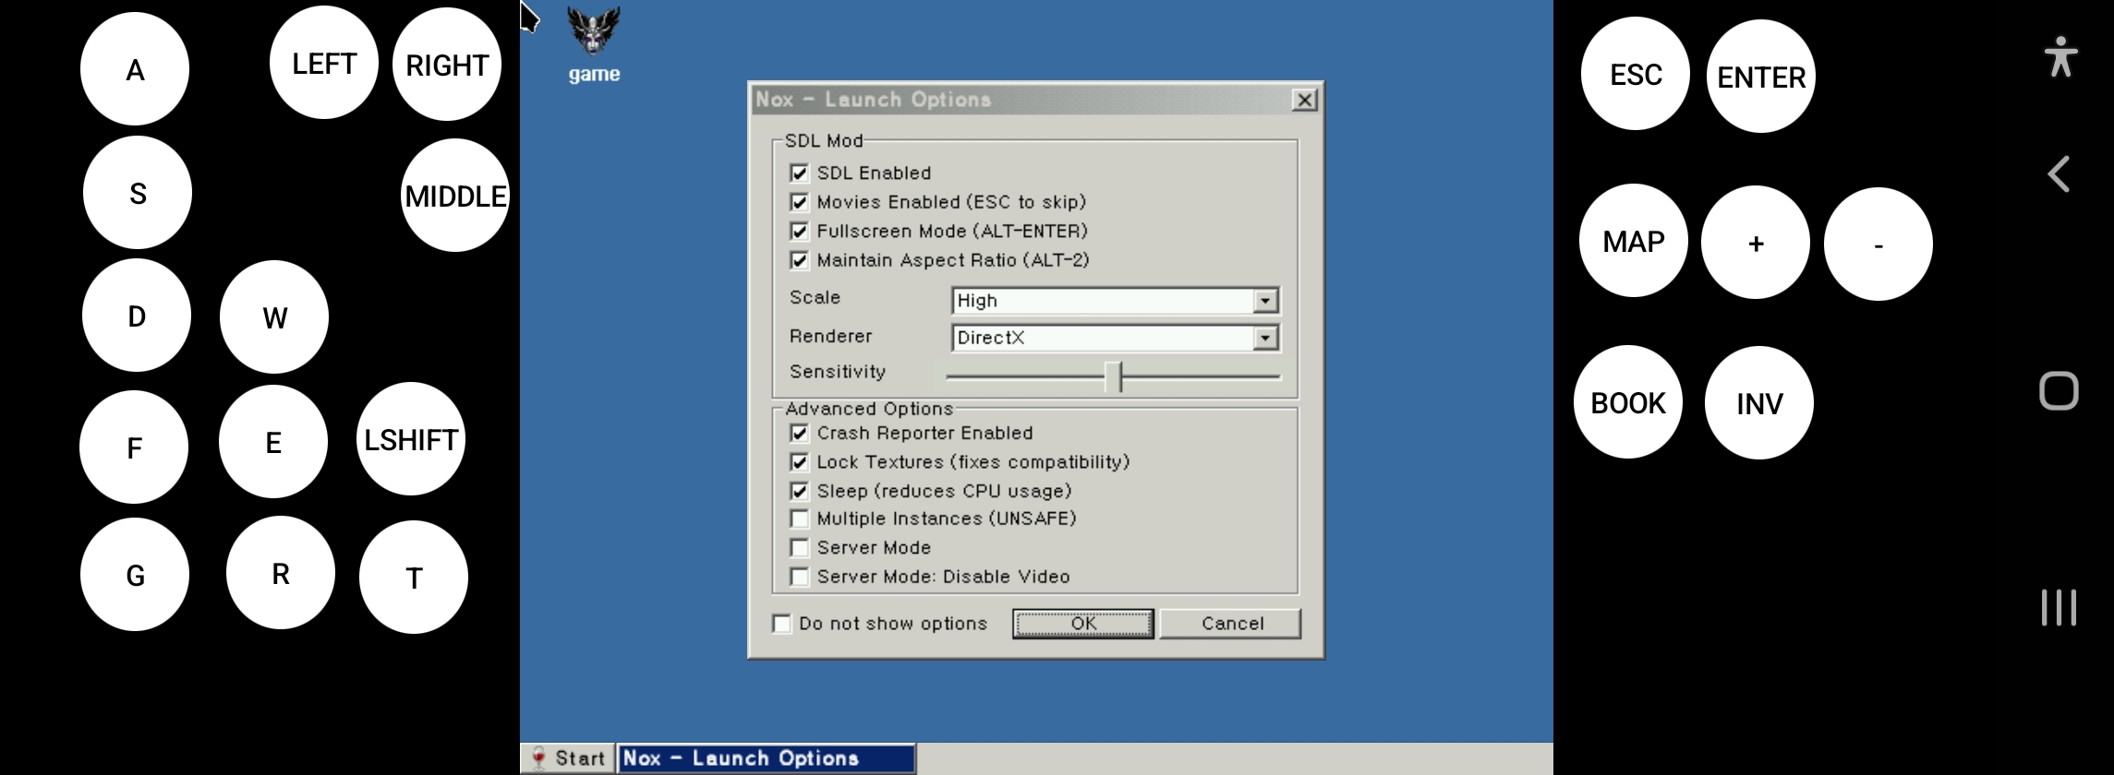This screenshot has height=775, width=2114.
Task: Tap the ENTER overlay button
Action: [x=1761, y=77]
